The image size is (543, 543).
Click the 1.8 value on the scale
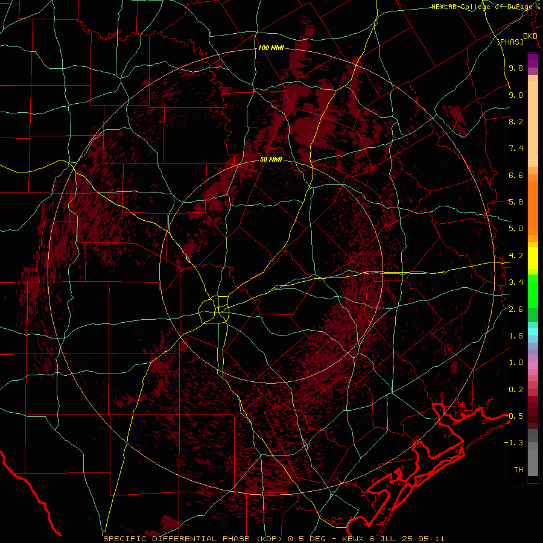(x=516, y=336)
